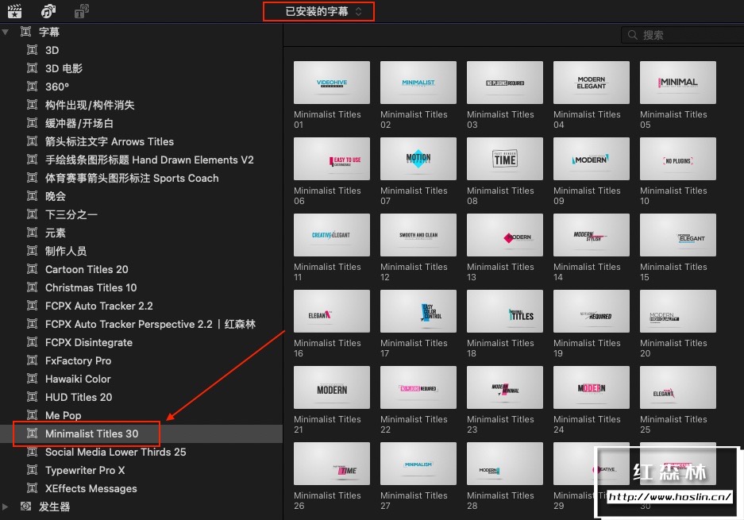Select Minimalist Titles 26 thumbnail
The width and height of the screenshot is (744, 520).
pyautogui.click(x=332, y=464)
